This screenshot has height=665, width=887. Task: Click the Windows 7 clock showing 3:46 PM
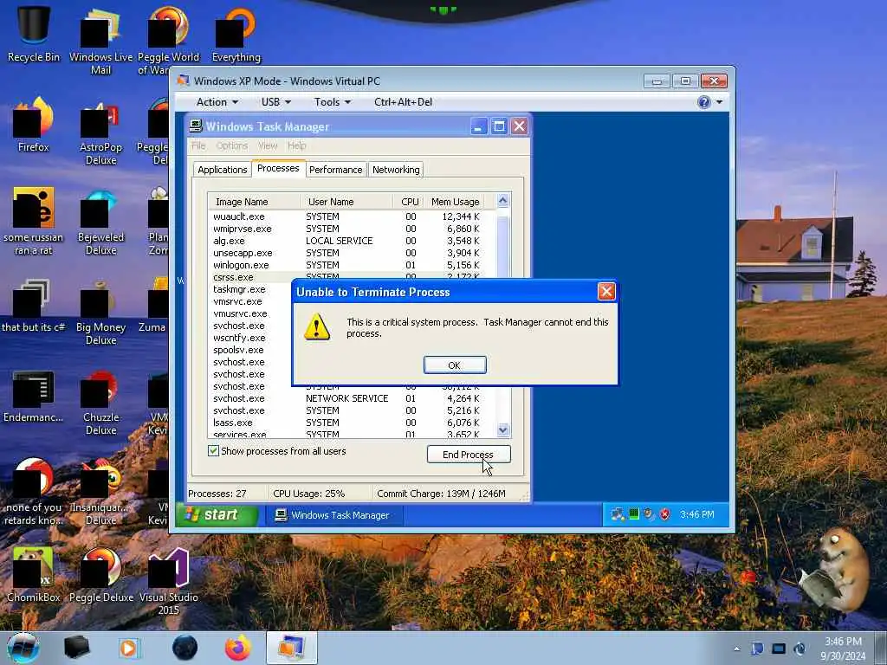point(843,649)
